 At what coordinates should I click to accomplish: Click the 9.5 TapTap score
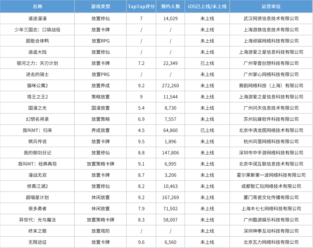141,142
